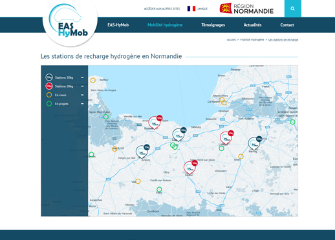Click the green project circle near Flers
335x240 pixels.
tap(159, 190)
